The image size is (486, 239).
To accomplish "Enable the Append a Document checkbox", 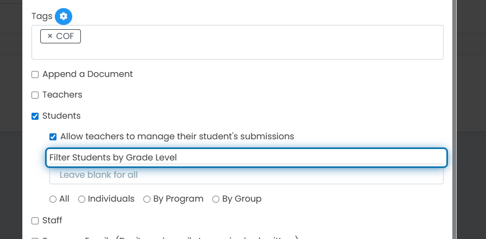I will 35,74.
